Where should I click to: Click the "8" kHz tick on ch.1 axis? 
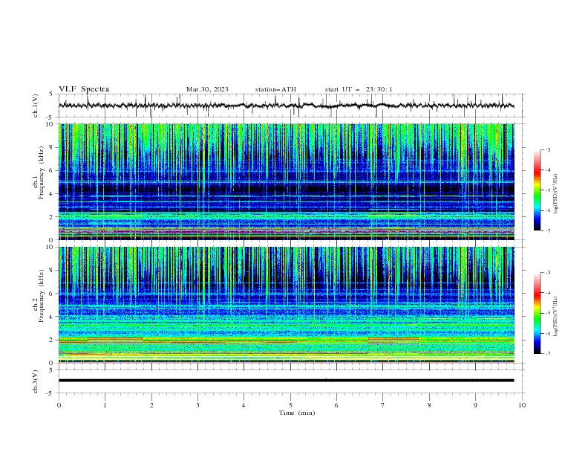(53, 147)
